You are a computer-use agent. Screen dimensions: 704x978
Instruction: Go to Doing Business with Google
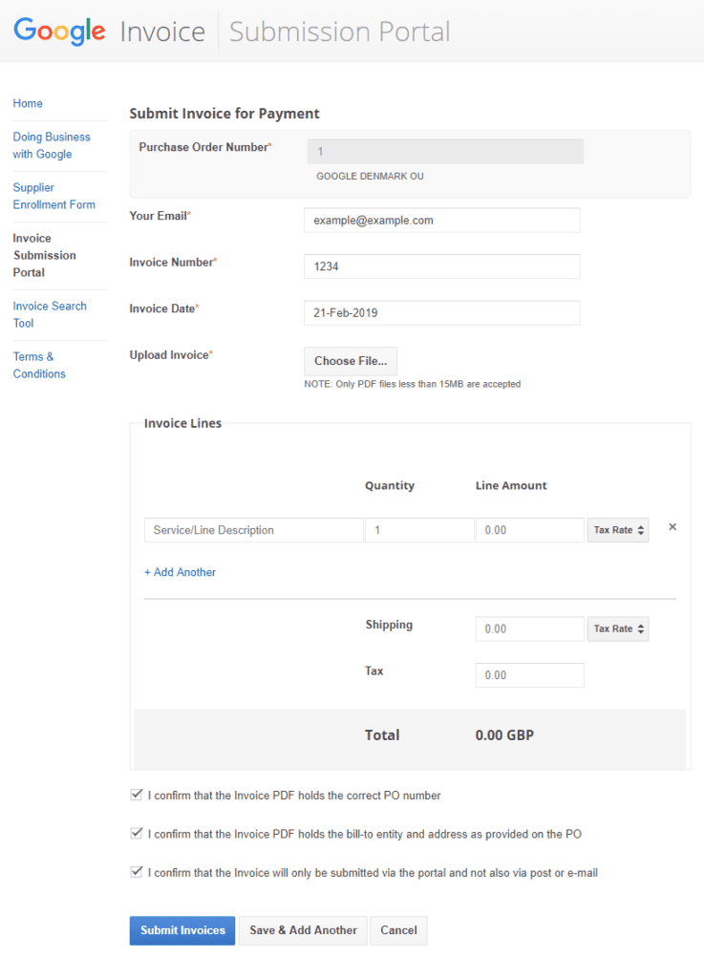(x=52, y=145)
